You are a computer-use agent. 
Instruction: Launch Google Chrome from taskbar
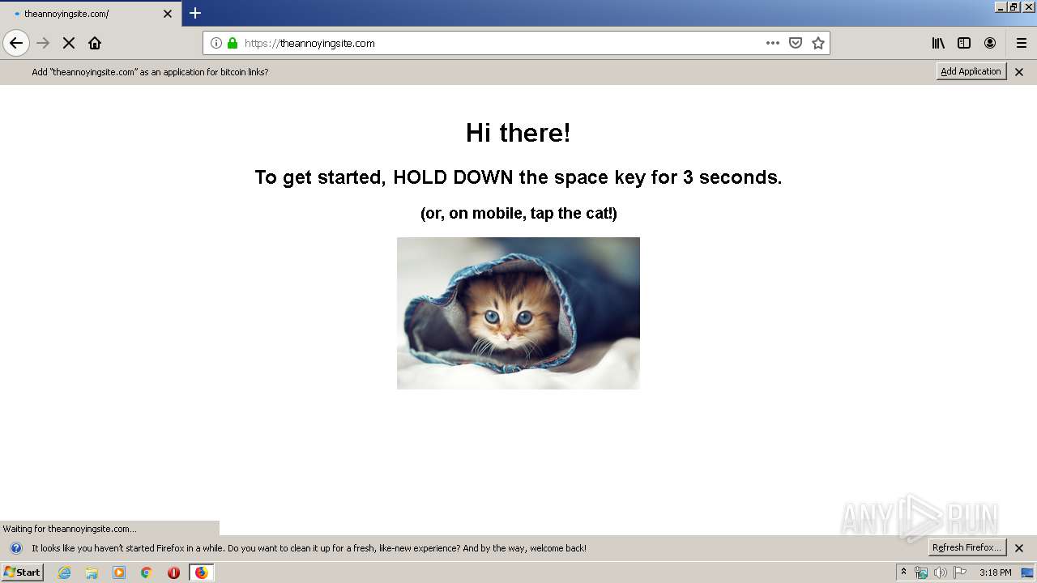147,572
